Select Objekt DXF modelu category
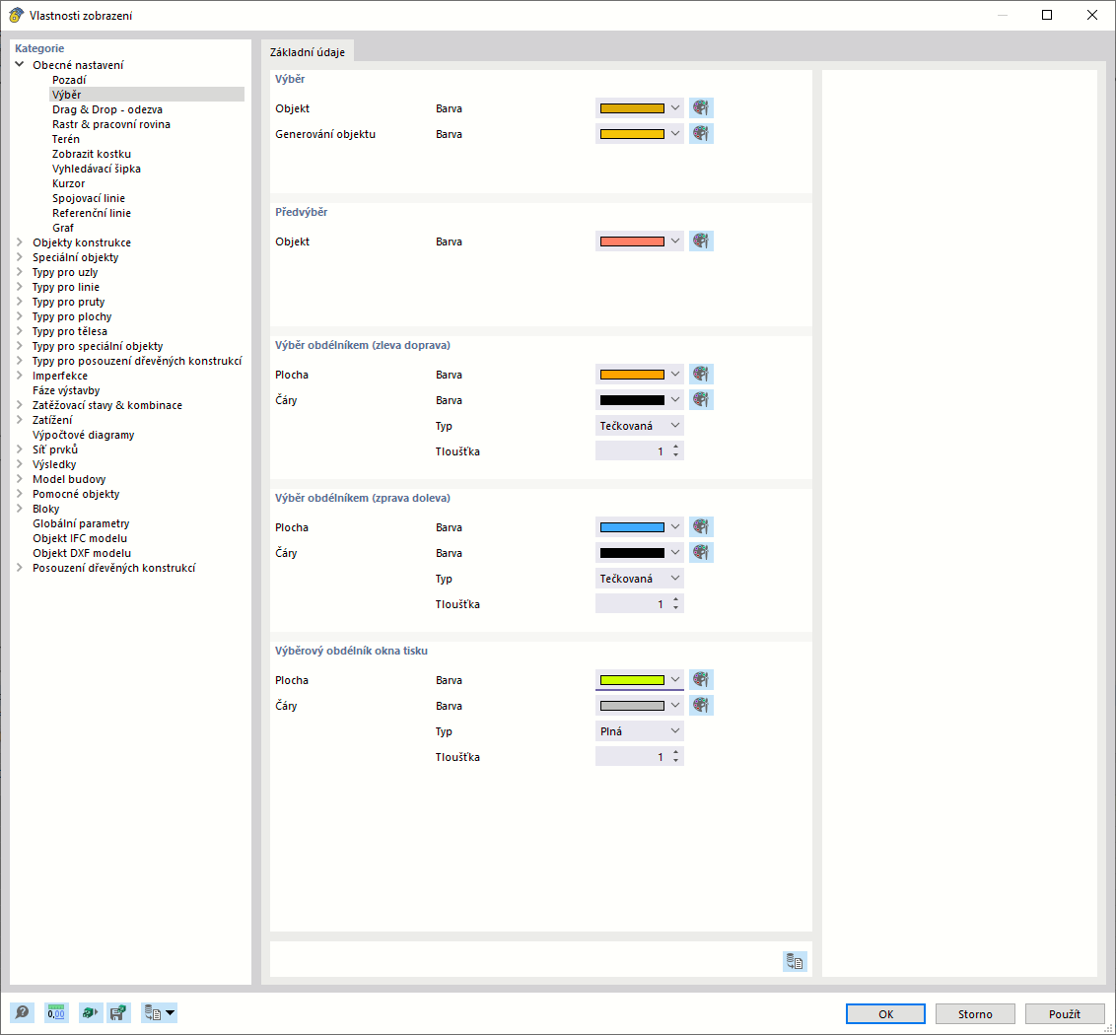This screenshot has width=1116, height=1035. (x=82, y=553)
